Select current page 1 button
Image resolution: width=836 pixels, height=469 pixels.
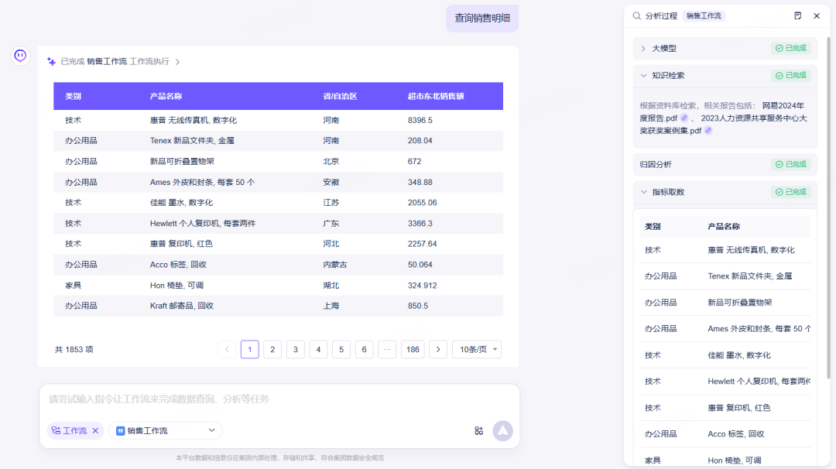pos(249,350)
